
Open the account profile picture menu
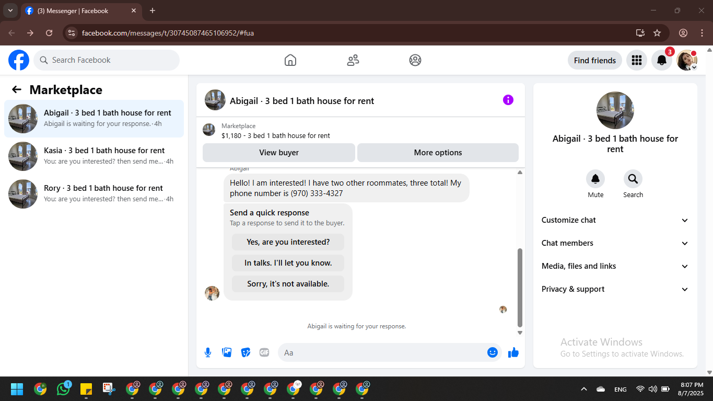click(687, 60)
